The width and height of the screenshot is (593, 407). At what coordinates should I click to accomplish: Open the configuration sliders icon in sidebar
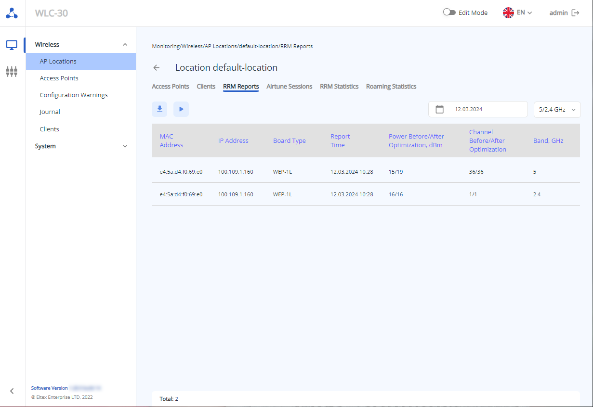click(x=12, y=72)
